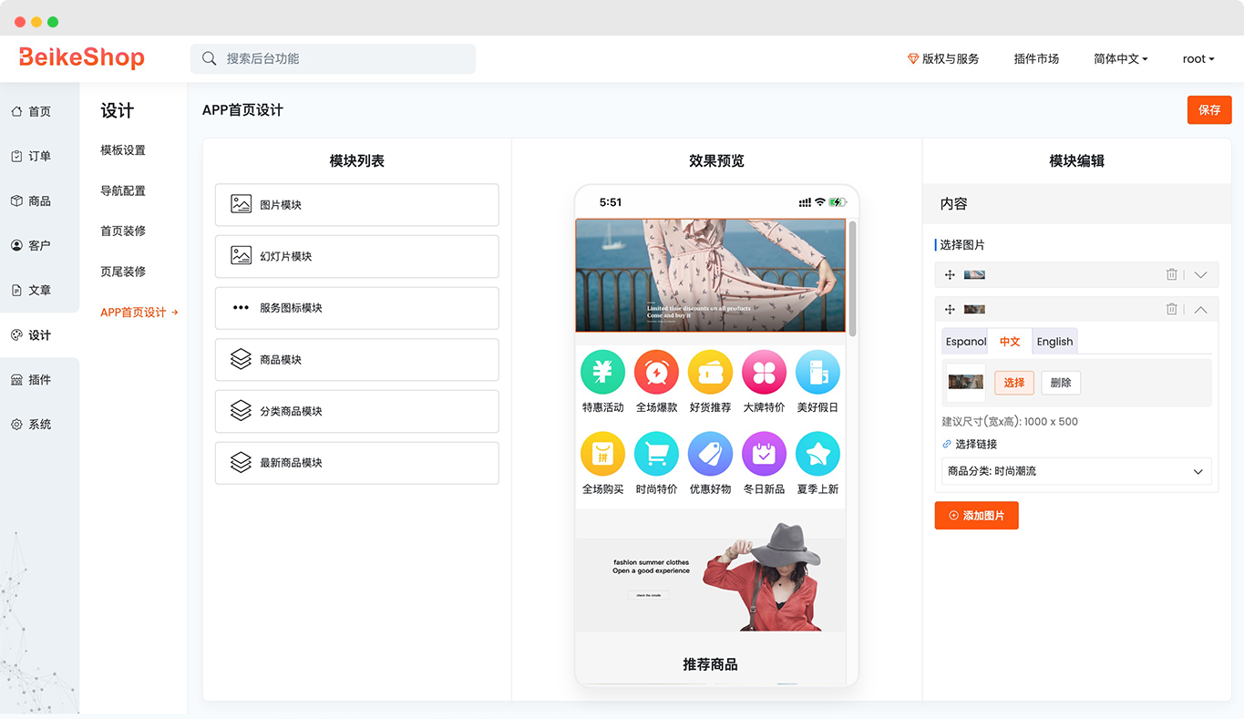This screenshot has height=719, width=1244.
Task: Tap the 特惠活动 icon in preview
Action: coord(602,372)
